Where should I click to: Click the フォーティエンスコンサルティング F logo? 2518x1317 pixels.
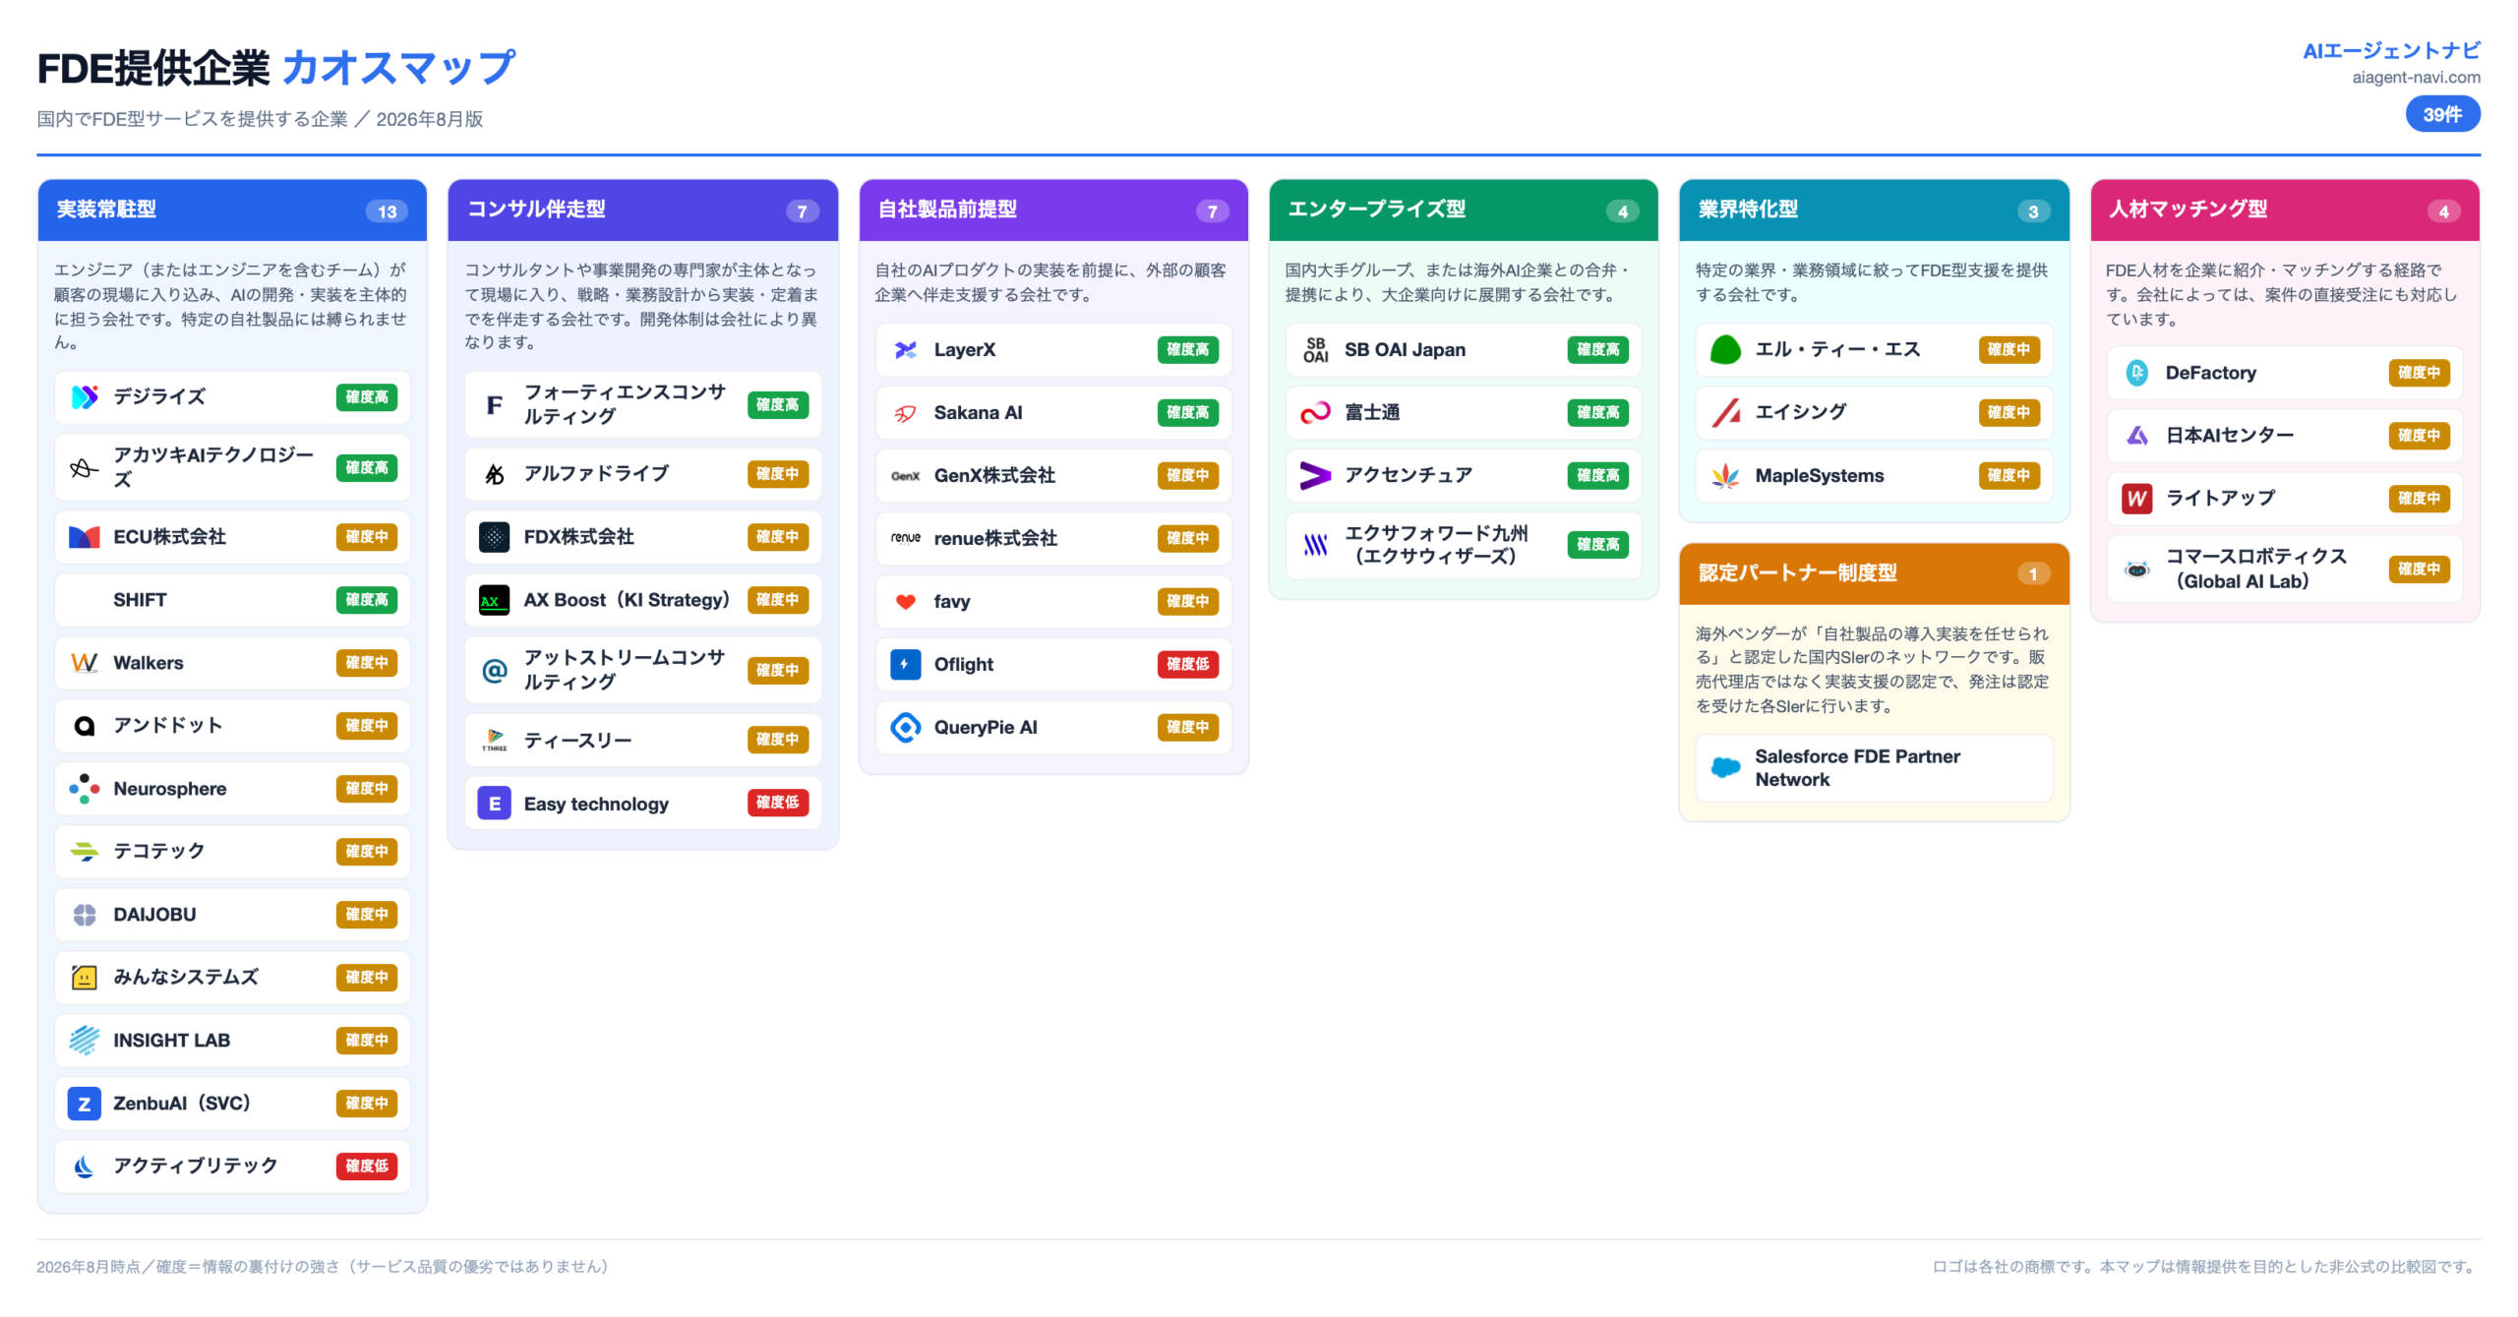(495, 405)
